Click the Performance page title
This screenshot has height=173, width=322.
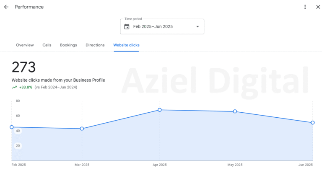coord(29,7)
